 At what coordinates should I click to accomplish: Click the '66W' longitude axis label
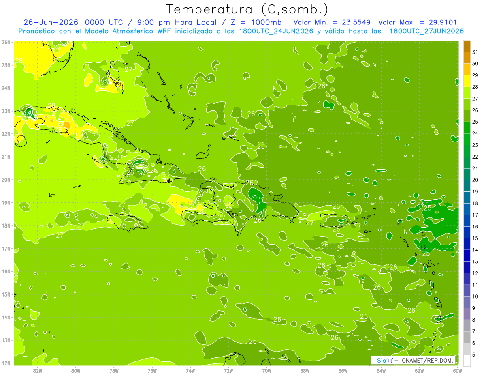(x=343, y=370)
